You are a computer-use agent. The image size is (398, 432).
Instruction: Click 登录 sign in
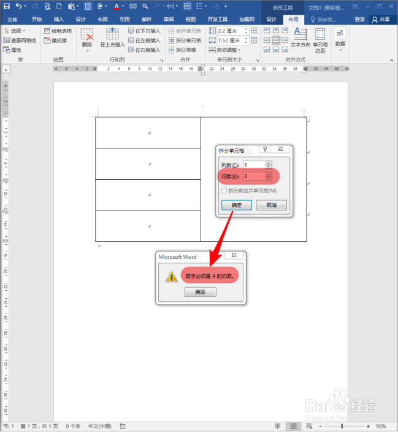pyautogui.click(x=359, y=19)
